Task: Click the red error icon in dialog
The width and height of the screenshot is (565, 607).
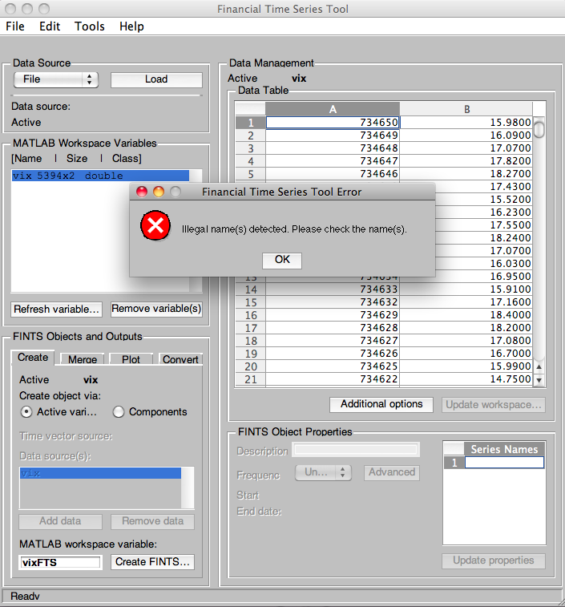Action: 155,227
